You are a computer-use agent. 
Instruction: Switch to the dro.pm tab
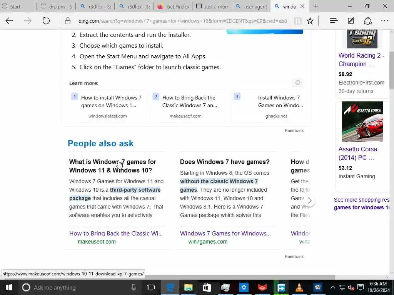(x=57, y=7)
